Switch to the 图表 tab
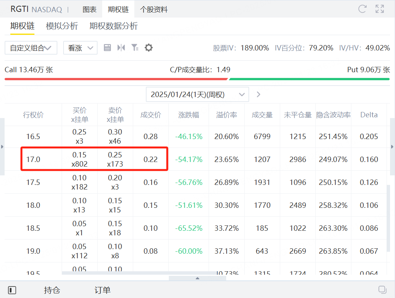Screen dimensions: 395x298 [x=90, y=10]
